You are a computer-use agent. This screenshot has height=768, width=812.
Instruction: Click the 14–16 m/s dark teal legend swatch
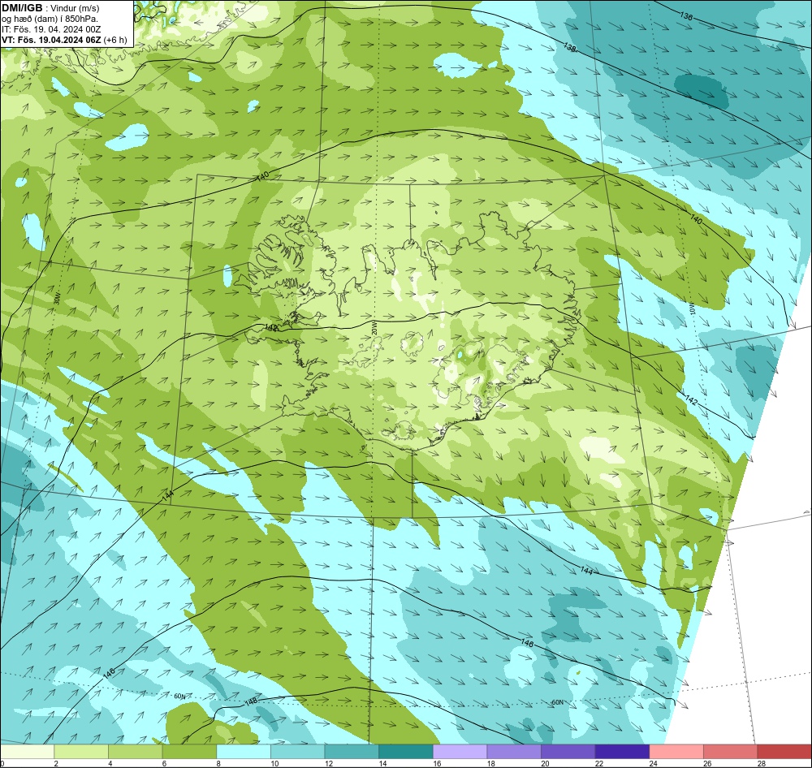click(405, 752)
